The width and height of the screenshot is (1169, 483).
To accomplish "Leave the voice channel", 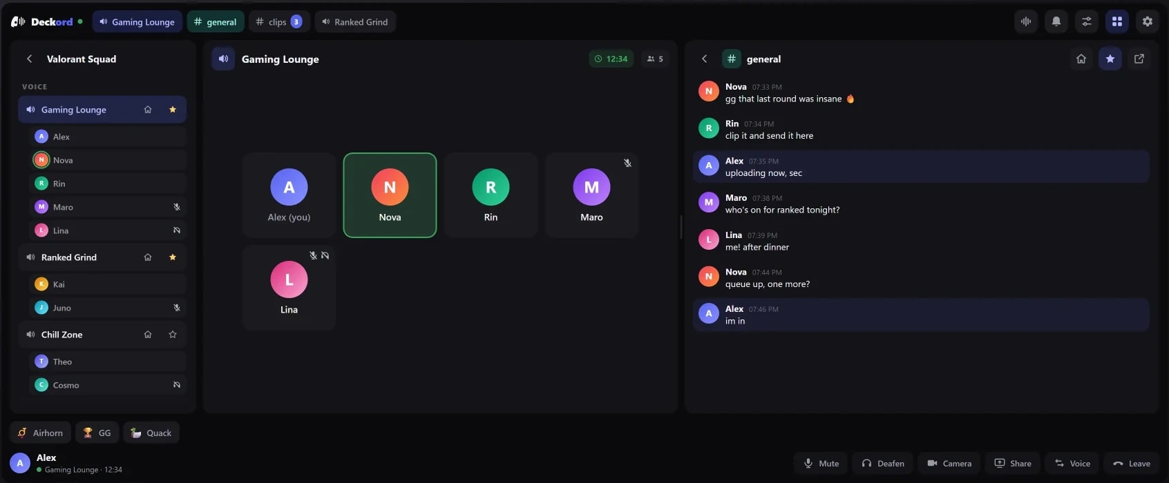I will point(1132,463).
